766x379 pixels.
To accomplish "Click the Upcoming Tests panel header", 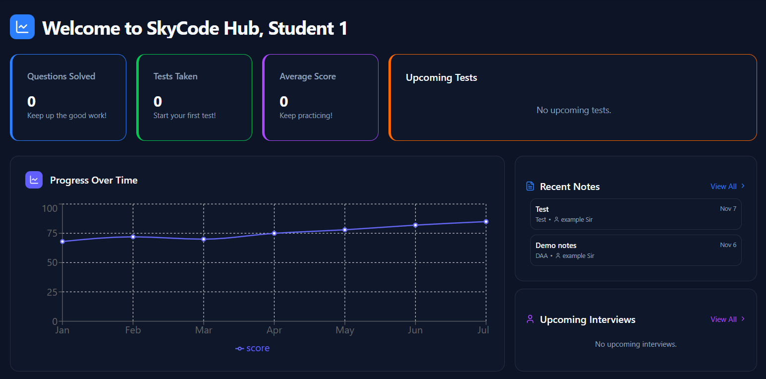I will pos(441,77).
